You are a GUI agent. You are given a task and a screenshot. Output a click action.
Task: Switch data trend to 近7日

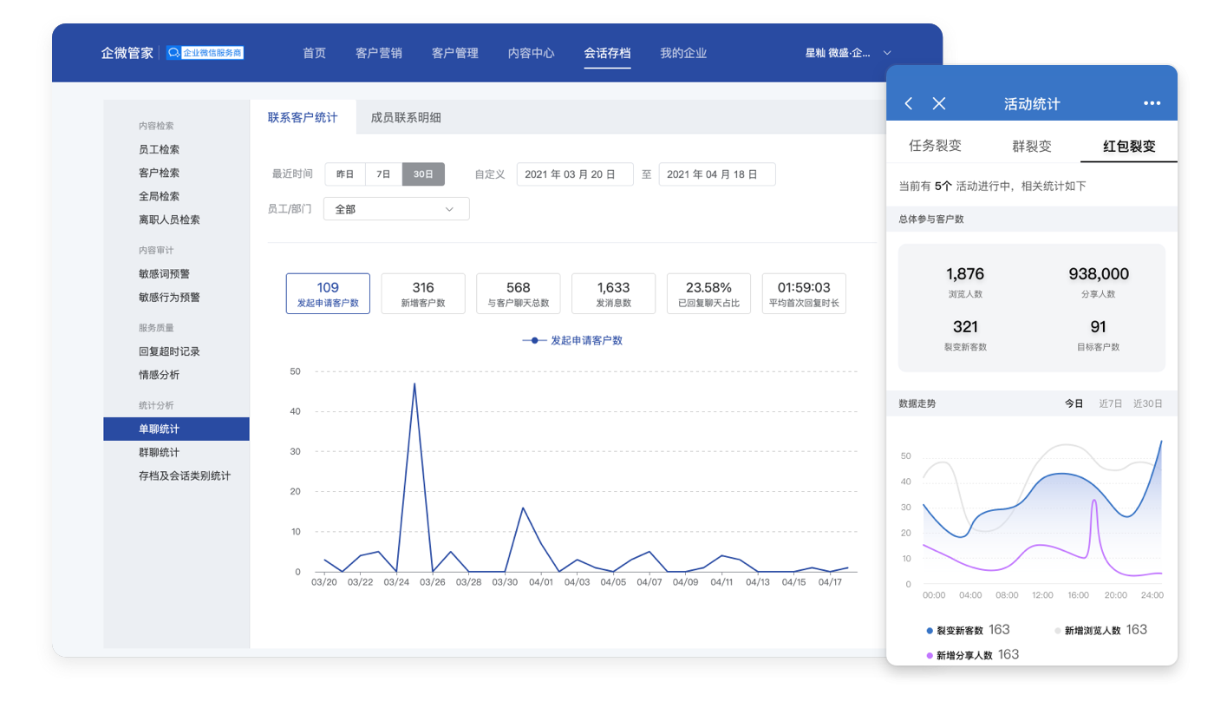[1110, 403]
